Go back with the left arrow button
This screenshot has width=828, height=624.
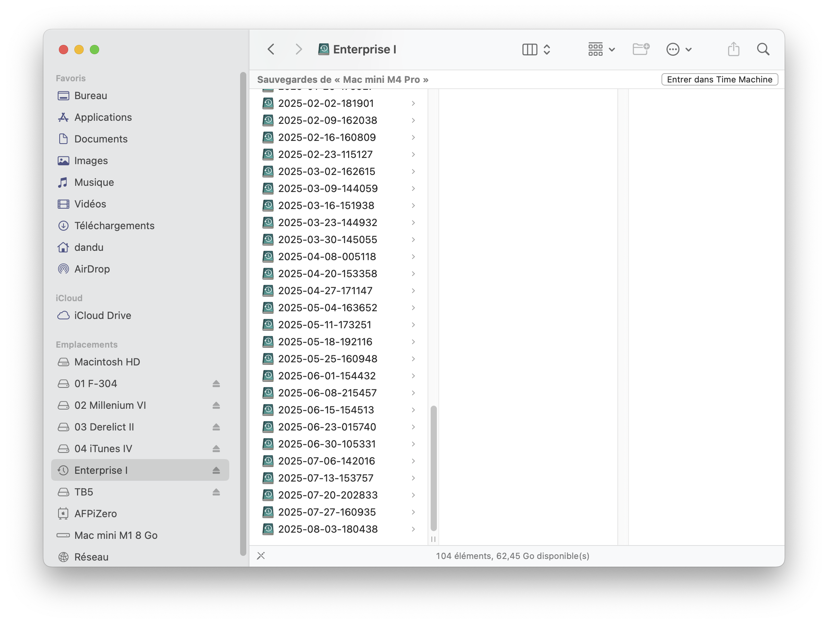tap(271, 49)
